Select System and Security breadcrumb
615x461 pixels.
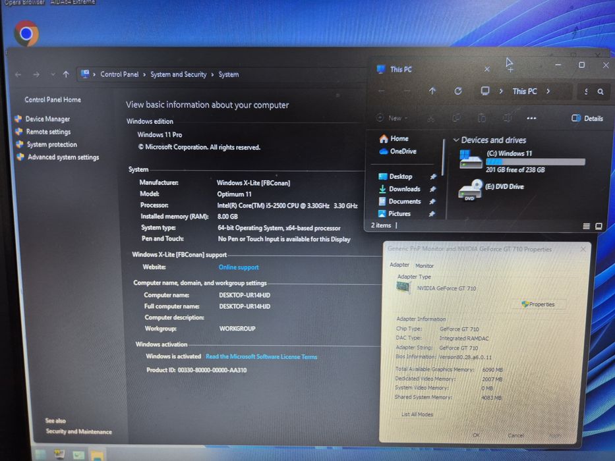[x=179, y=74]
